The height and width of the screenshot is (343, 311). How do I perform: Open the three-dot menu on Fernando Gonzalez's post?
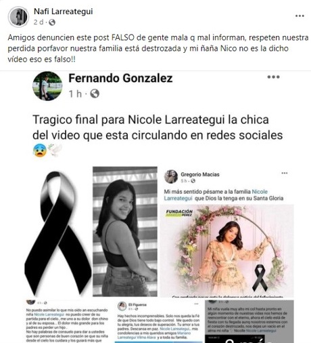(x=273, y=77)
